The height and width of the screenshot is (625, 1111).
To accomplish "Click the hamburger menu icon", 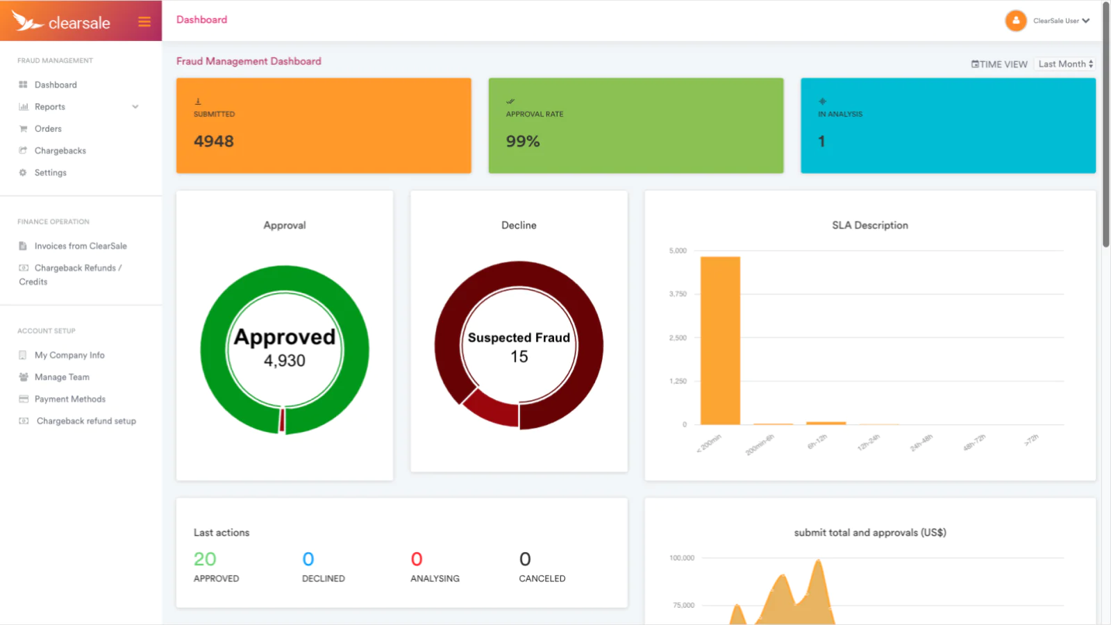I will pyautogui.click(x=144, y=22).
